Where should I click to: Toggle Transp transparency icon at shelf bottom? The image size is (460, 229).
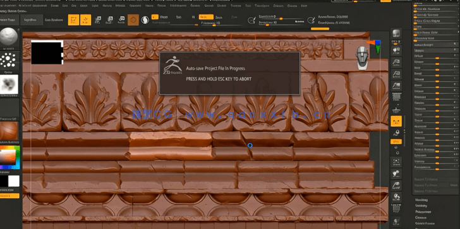[396, 221]
